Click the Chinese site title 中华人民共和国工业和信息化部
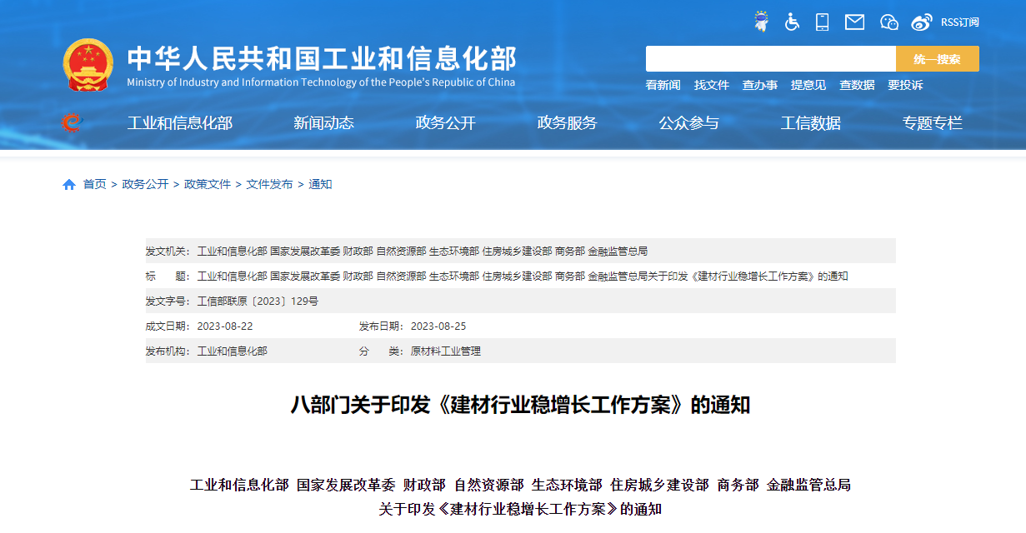The image size is (1026, 533). [322, 58]
